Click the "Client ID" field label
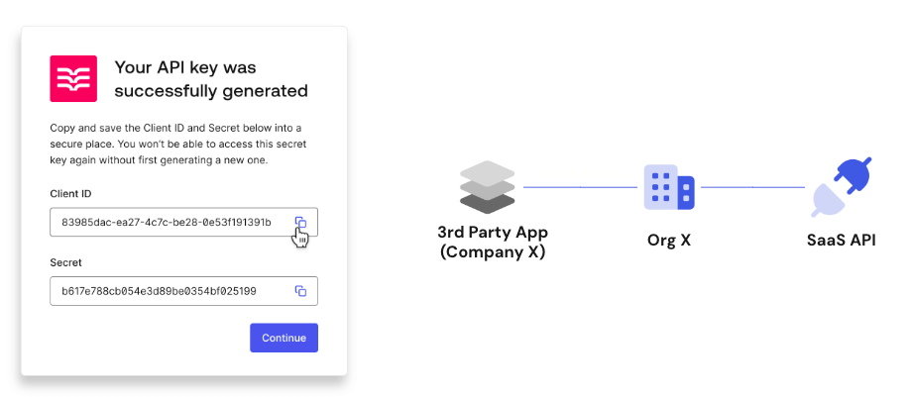Viewport: 910px width, 397px height. (70, 194)
